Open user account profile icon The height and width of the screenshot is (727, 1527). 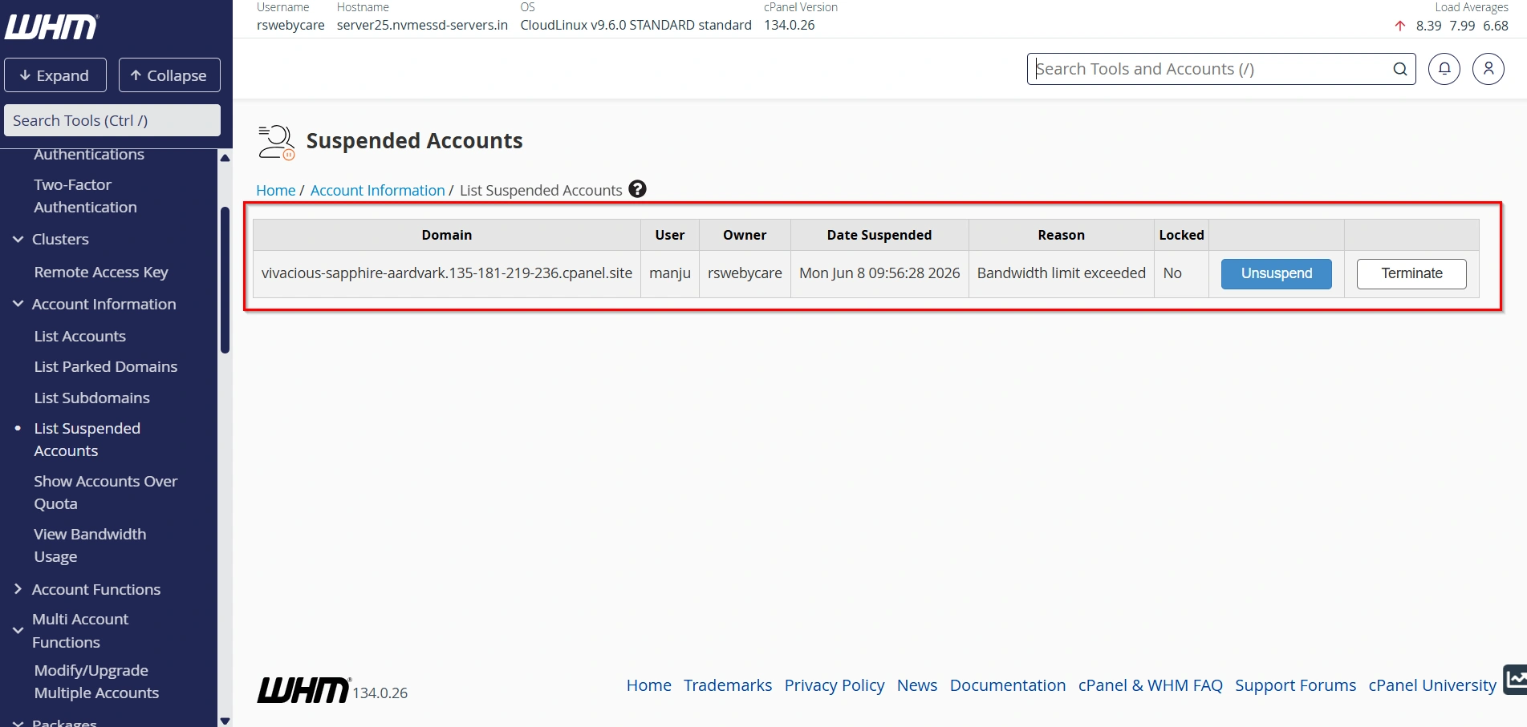coord(1488,69)
